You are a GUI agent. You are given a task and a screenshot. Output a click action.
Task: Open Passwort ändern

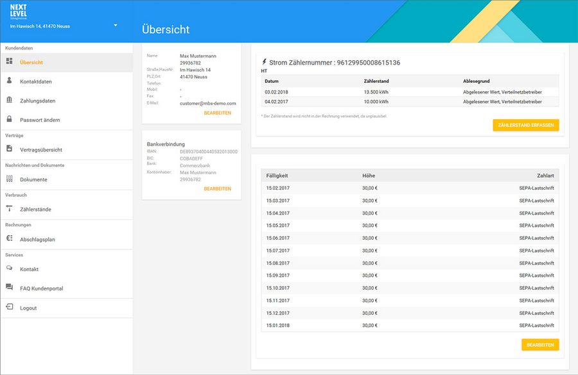click(66, 120)
